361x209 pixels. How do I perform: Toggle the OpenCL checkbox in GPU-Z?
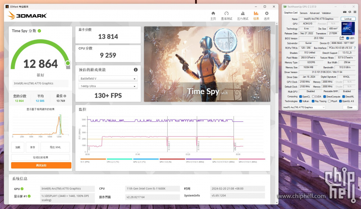pos(301,97)
